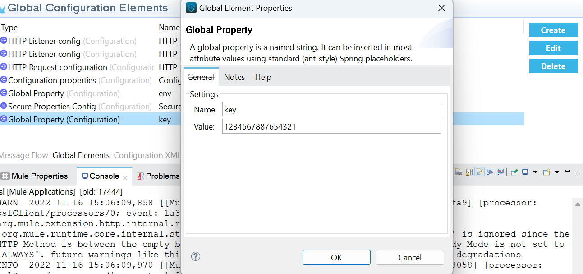Open the Help tab in the dialog
The width and height of the screenshot is (583, 274).
[263, 77]
